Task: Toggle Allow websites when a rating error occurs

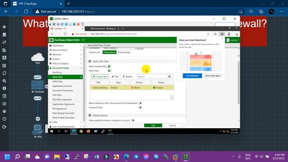Action: 133,121
